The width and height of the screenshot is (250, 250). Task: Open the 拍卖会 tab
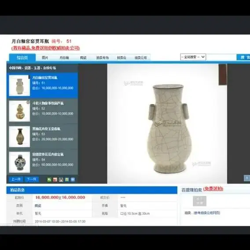(x=121, y=58)
